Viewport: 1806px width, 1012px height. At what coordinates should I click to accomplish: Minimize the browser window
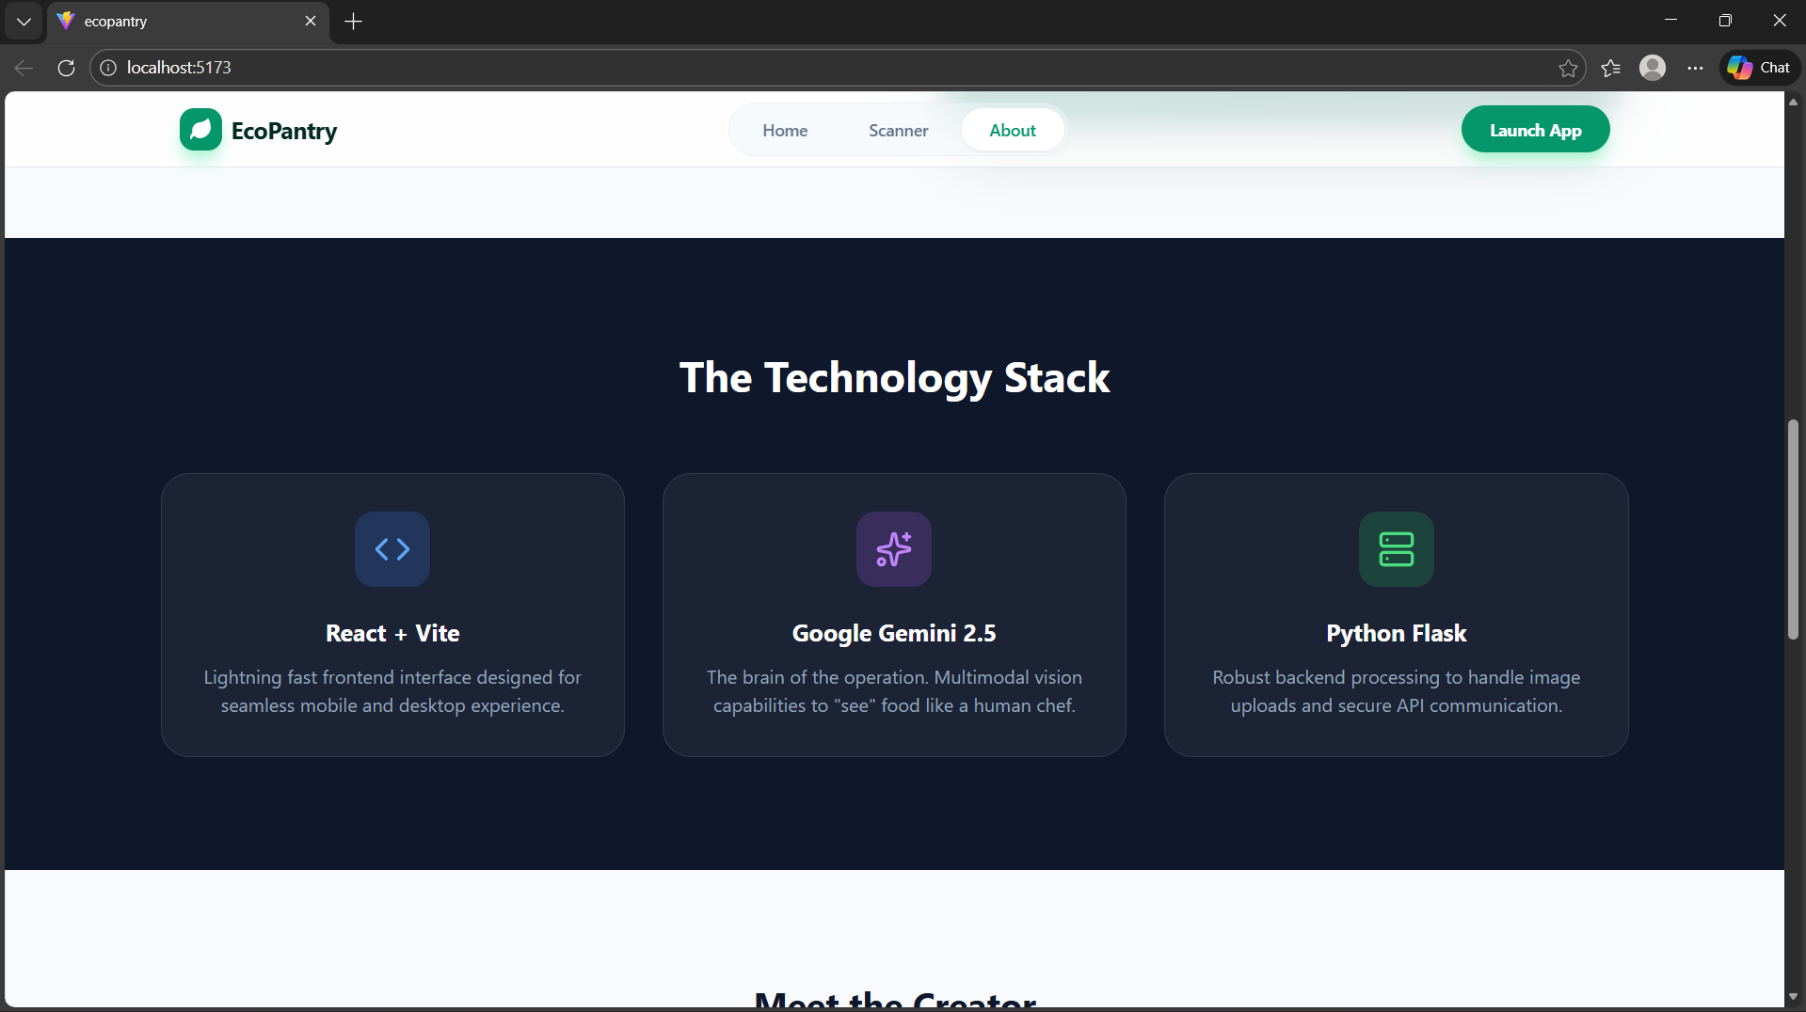tap(1670, 20)
